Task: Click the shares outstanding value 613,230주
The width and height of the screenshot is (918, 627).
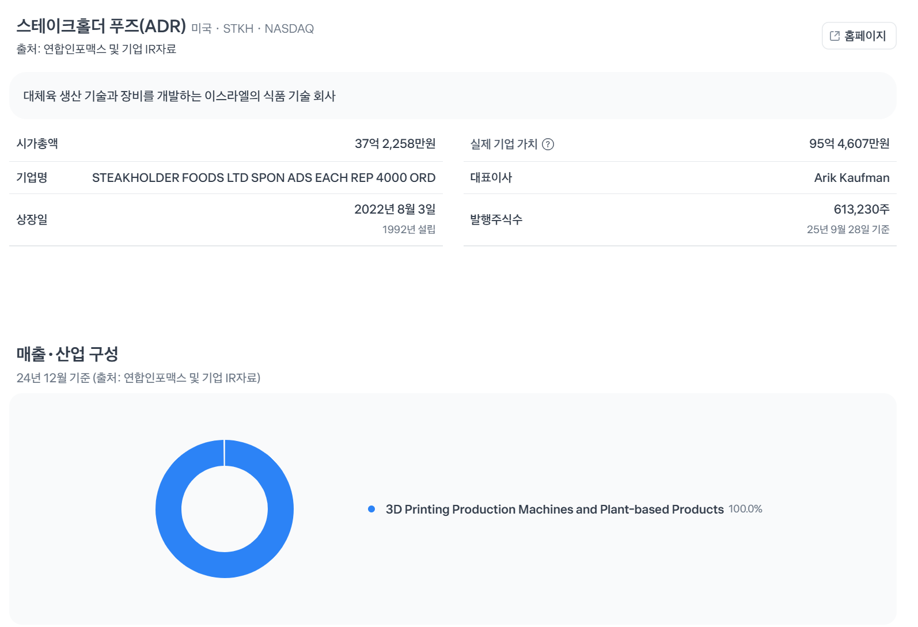Action: click(x=862, y=209)
